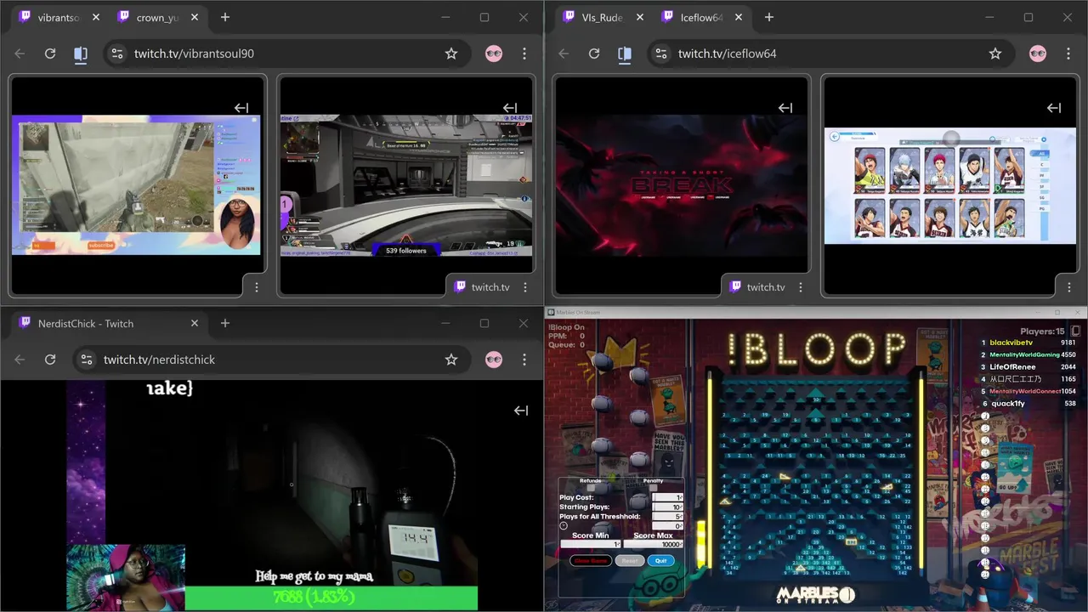This screenshot has width=1088, height=612.
Task: Bookmark the iceflow64 page
Action: click(x=995, y=54)
